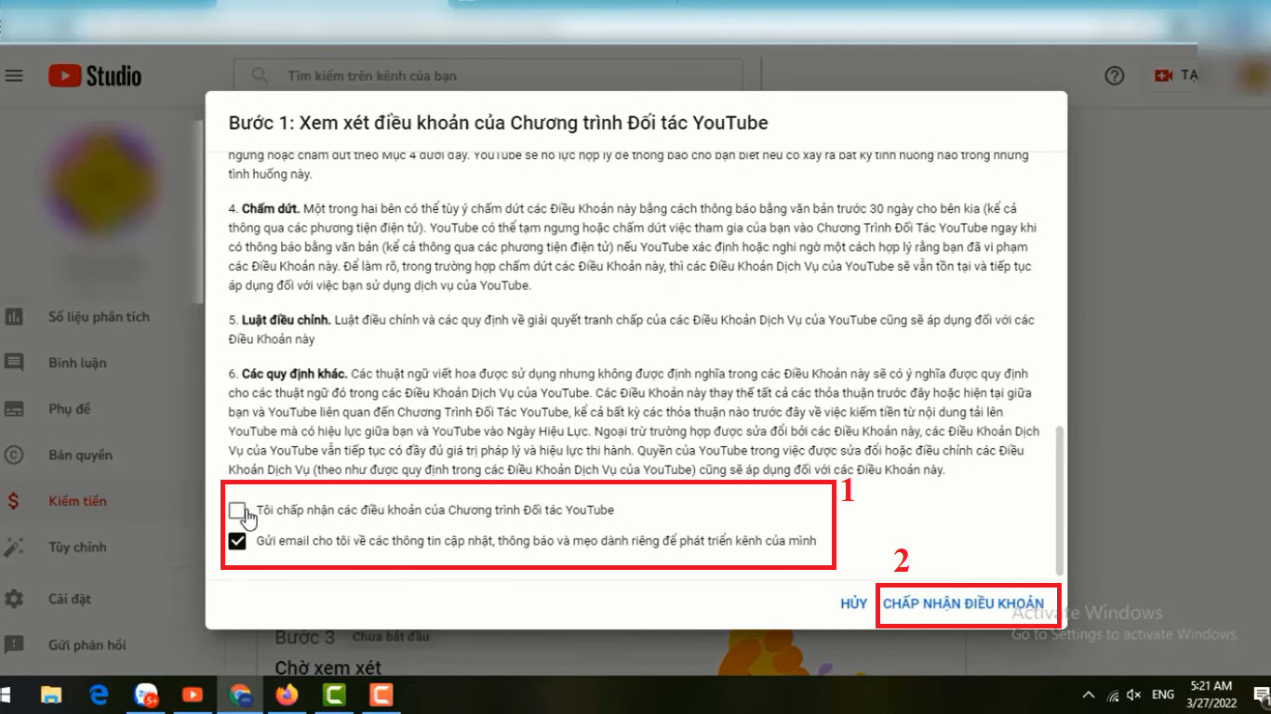Open the help question mark icon
Image resolution: width=1271 pixels, height=714 pixels.
point(1114,76)
